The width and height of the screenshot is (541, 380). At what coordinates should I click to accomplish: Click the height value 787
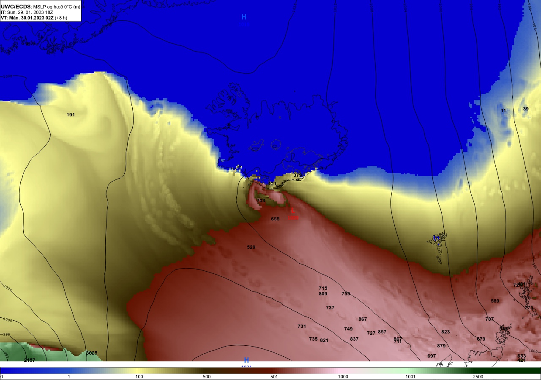coord(489,319)
